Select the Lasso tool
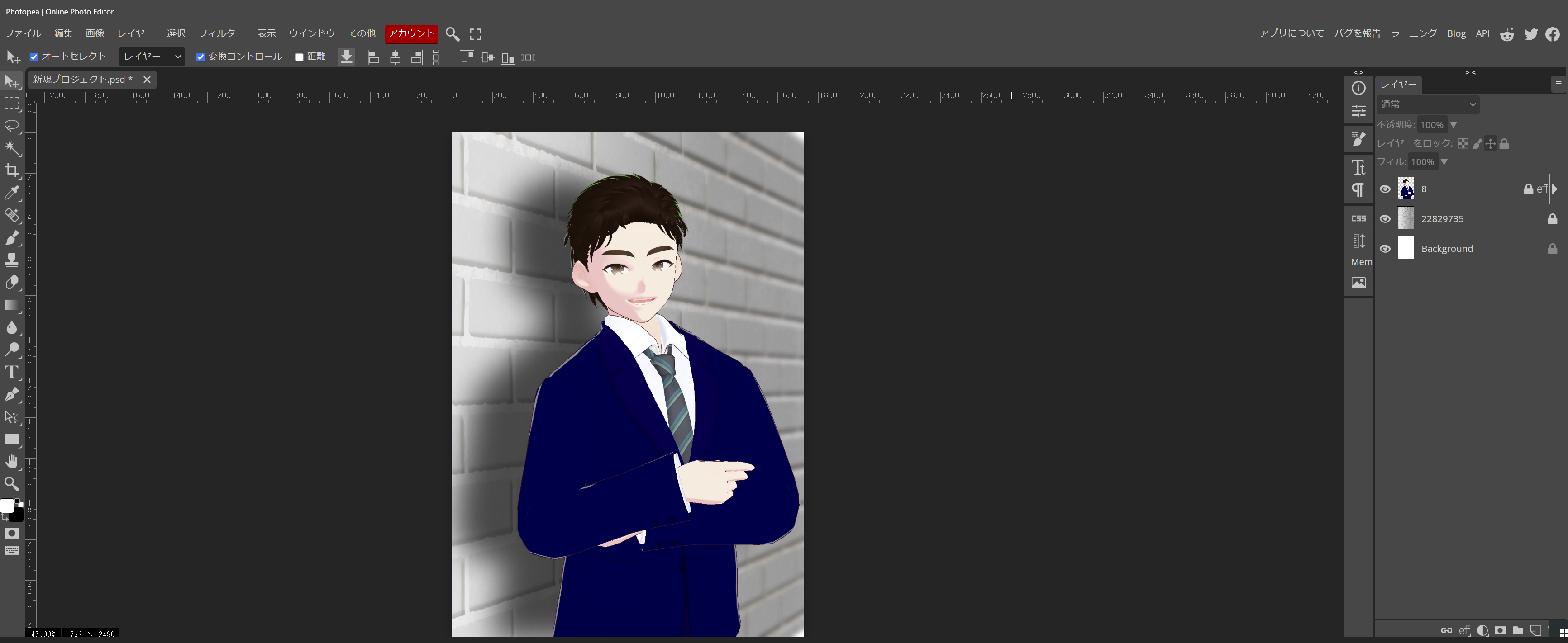 pyautogui.click(x=12, y=126)
